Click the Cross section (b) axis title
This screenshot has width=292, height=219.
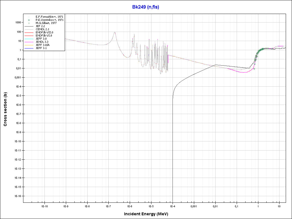pos(5,109)
